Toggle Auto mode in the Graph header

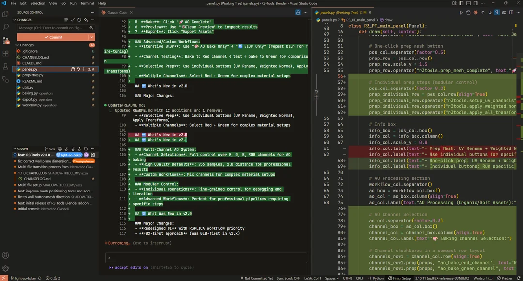coord(51,149)
